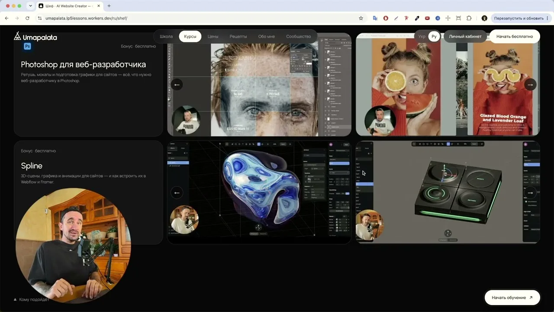Click the Umapalata logo
Viewport: 554px width, 312px height.
[35, 37]
